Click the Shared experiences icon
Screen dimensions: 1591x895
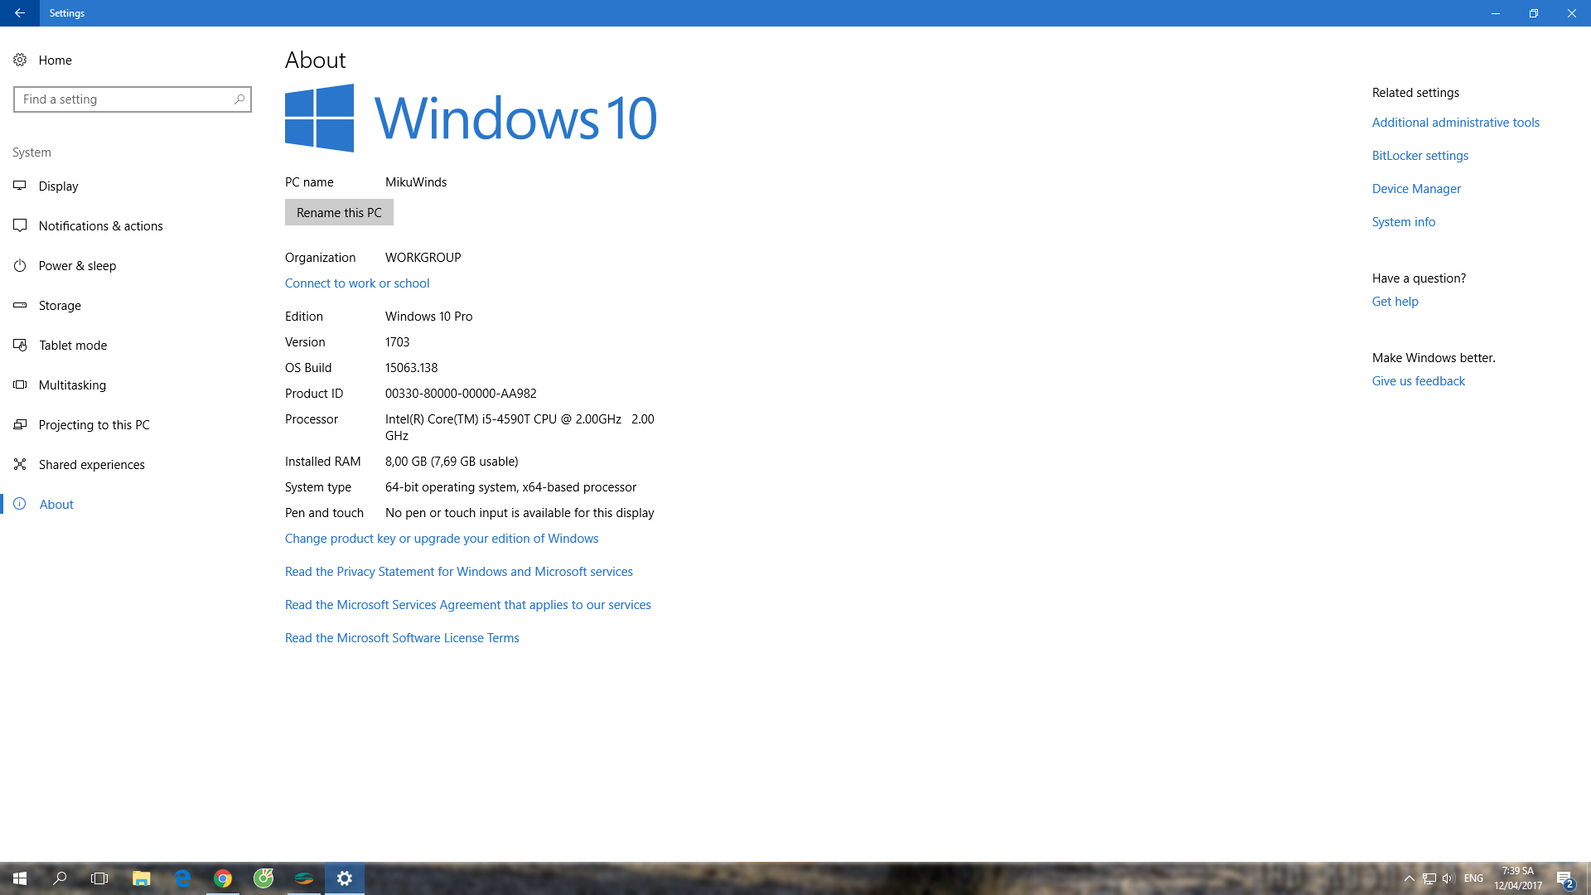(20, 464)
